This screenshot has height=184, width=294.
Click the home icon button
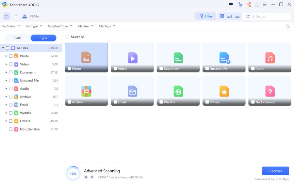click(7, 16)
